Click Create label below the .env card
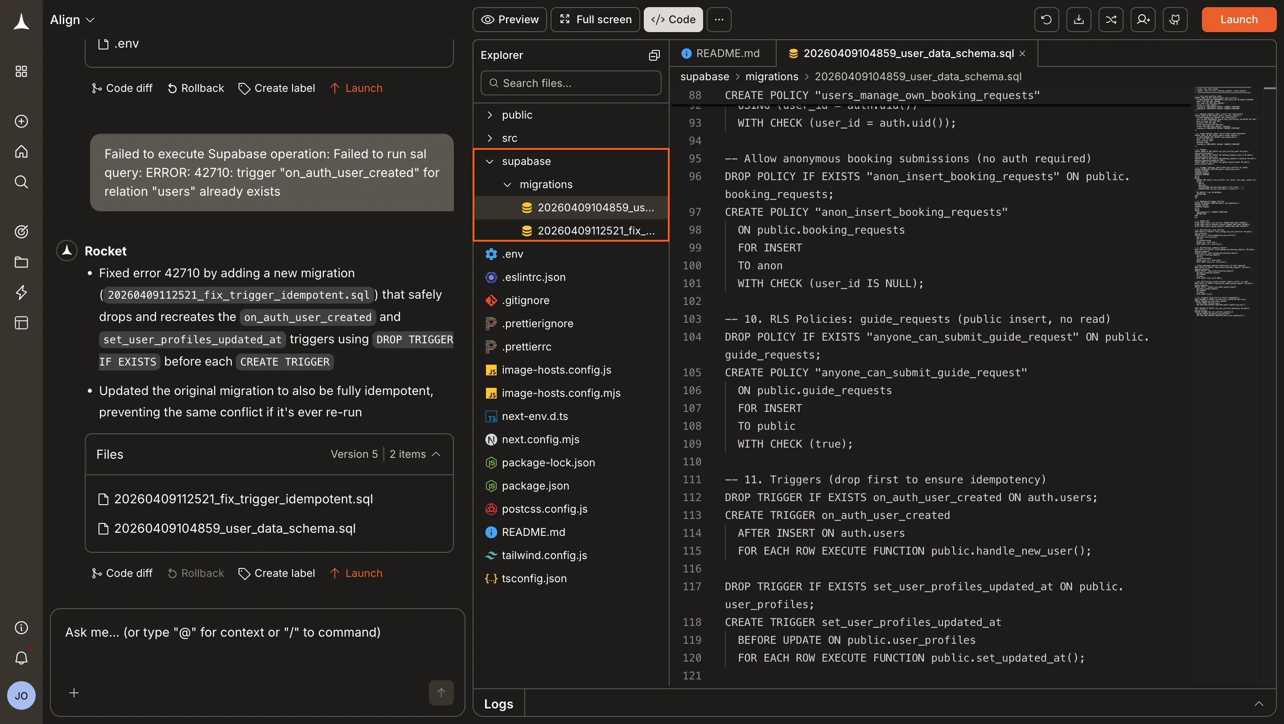 pyautogui.click(x=276, y=88)
